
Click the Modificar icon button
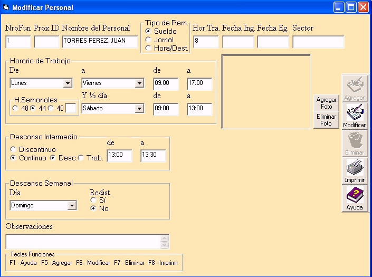(354, 115)
